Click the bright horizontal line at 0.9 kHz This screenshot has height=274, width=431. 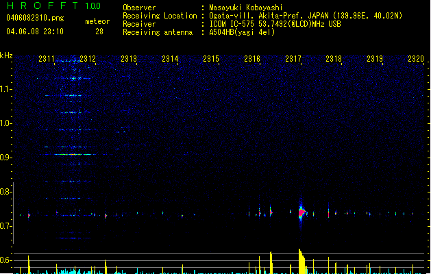73,154
